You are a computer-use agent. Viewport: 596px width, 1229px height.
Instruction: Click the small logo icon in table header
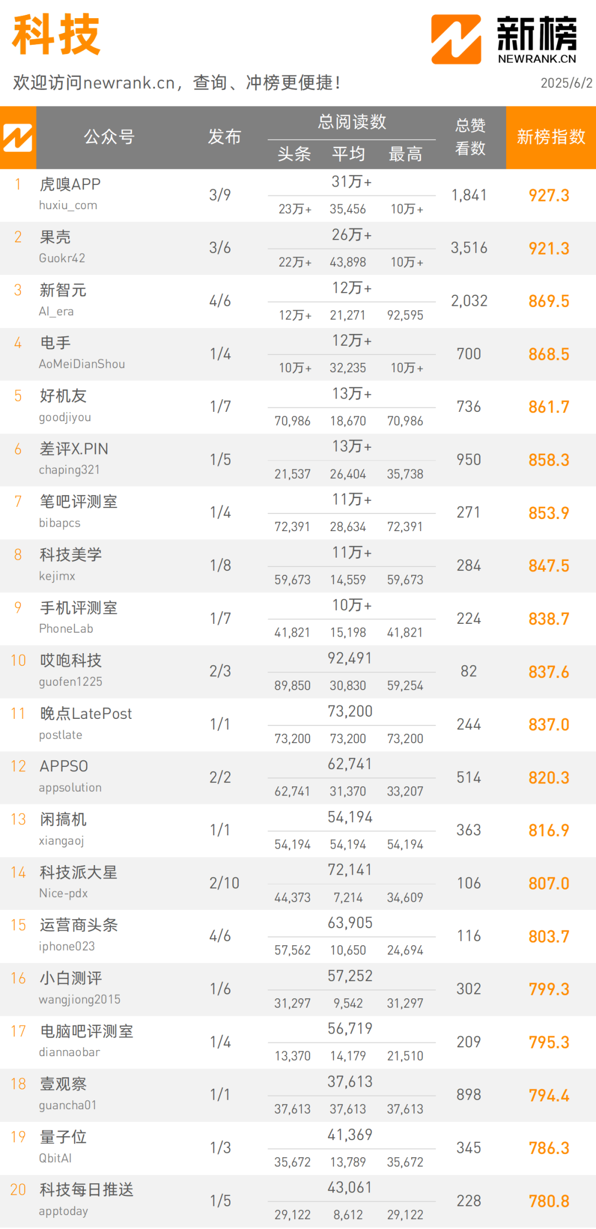coord(18,137)
